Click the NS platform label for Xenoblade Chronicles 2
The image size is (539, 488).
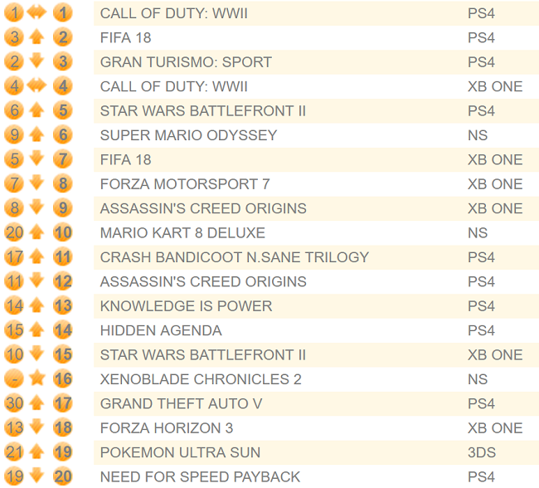[478, 379]
